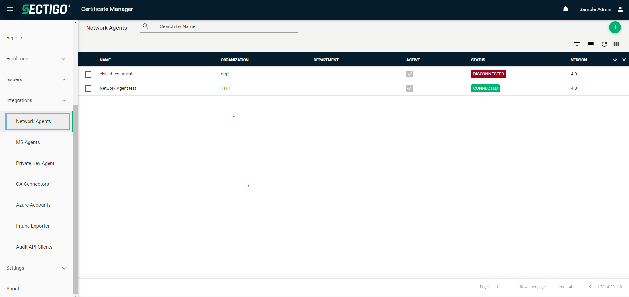
Task: Go to the next page arrow
Action: pos(621,287)
